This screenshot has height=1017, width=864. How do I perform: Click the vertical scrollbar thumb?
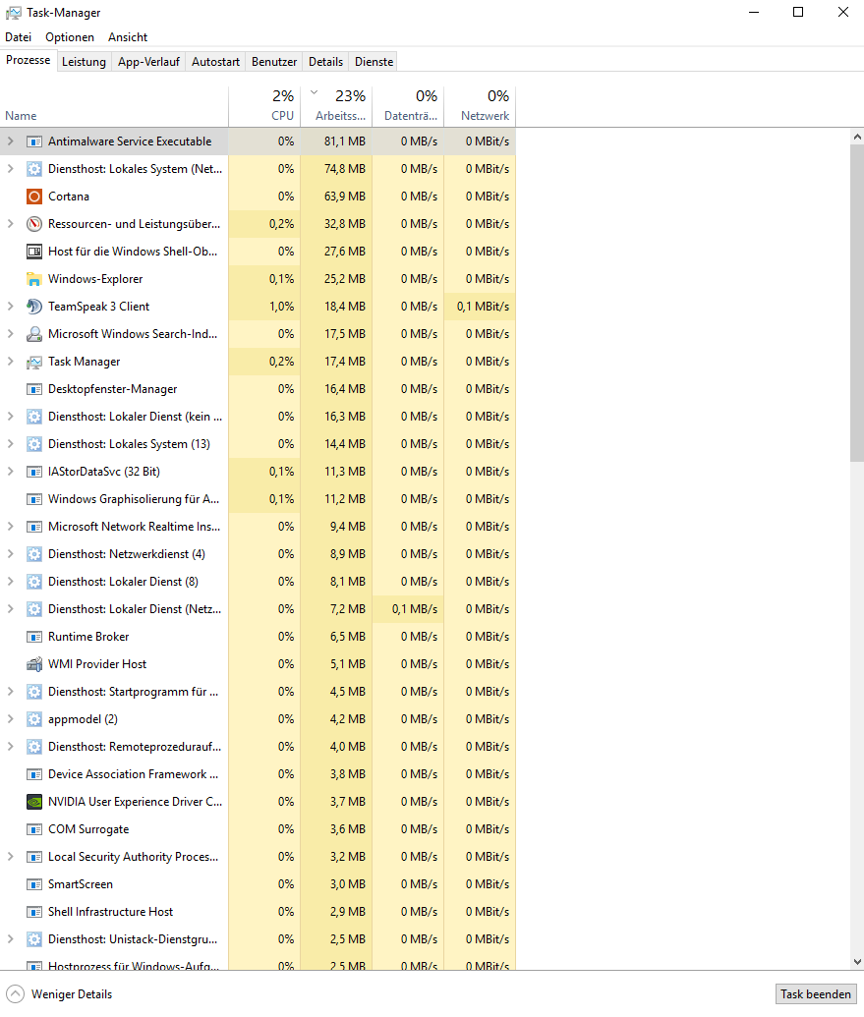(x=857, y=303)
